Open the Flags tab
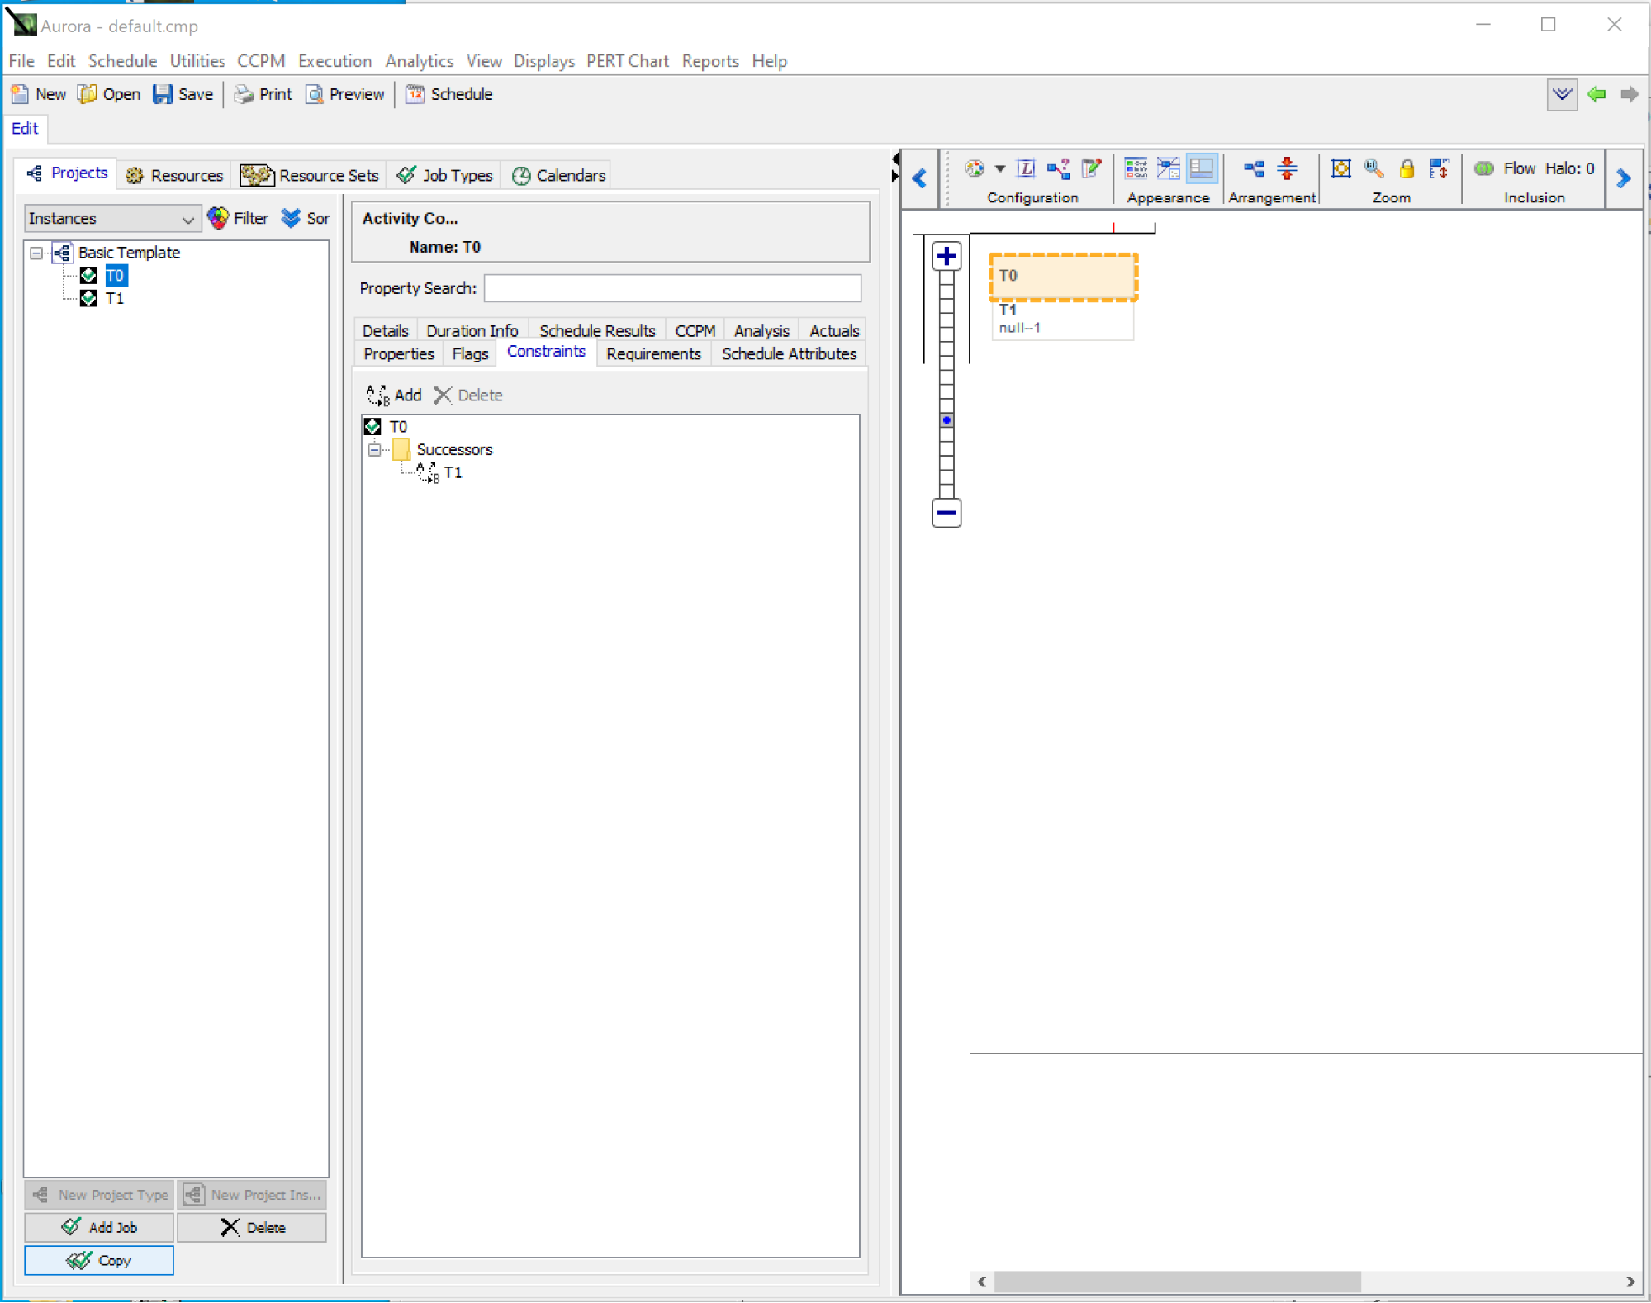1651x1303 pixels. [x=470, y=353]
